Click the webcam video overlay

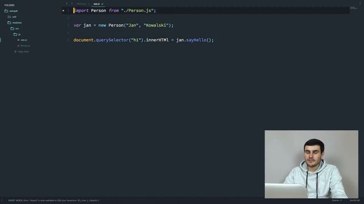tap(311, 164)
